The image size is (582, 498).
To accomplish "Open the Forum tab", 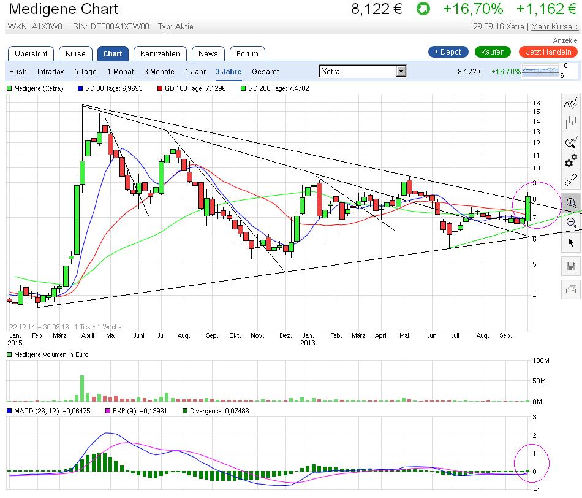I will (248, 53).
